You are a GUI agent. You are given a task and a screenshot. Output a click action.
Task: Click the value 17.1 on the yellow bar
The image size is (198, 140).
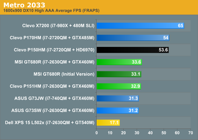pos(114,122)
